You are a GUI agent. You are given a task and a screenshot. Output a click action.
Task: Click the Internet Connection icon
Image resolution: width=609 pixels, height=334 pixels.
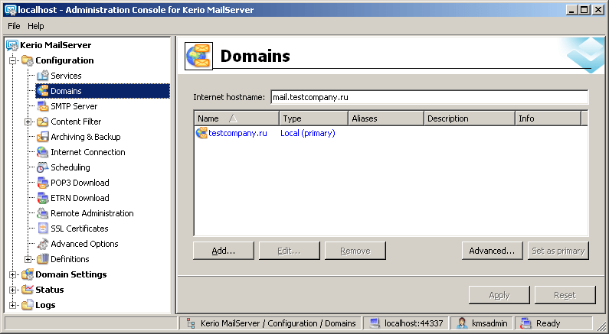pos(43,152)
